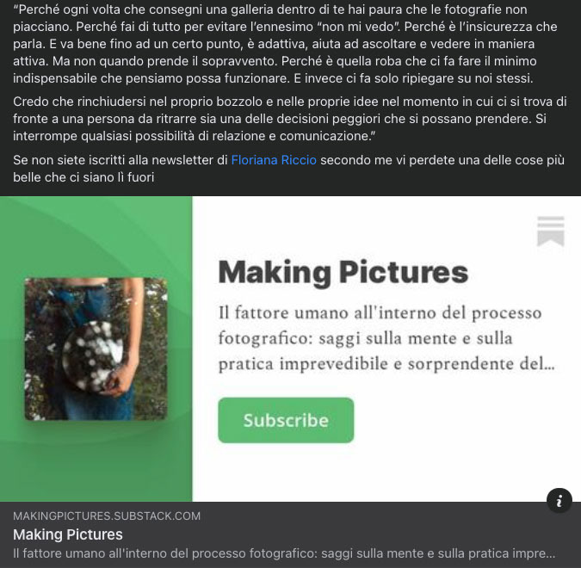Click the large Making Pictures heading
The image size is (581, 568).
[x=343, y=273]
